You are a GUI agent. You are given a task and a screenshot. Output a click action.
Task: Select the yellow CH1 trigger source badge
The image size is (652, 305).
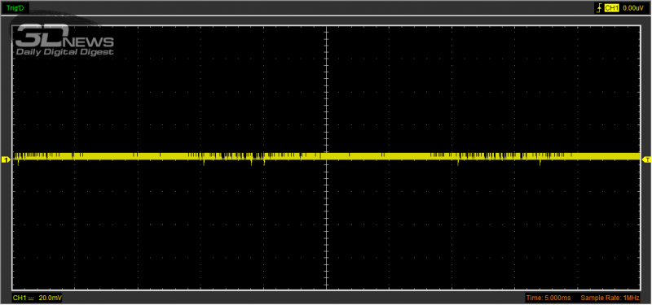pyautogui.click(x=611, y=7)
